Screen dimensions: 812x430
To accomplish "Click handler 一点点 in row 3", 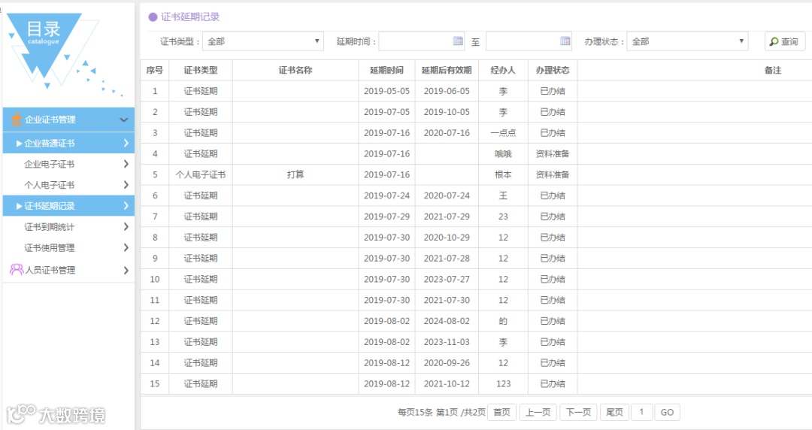I will tap(503, 132).
